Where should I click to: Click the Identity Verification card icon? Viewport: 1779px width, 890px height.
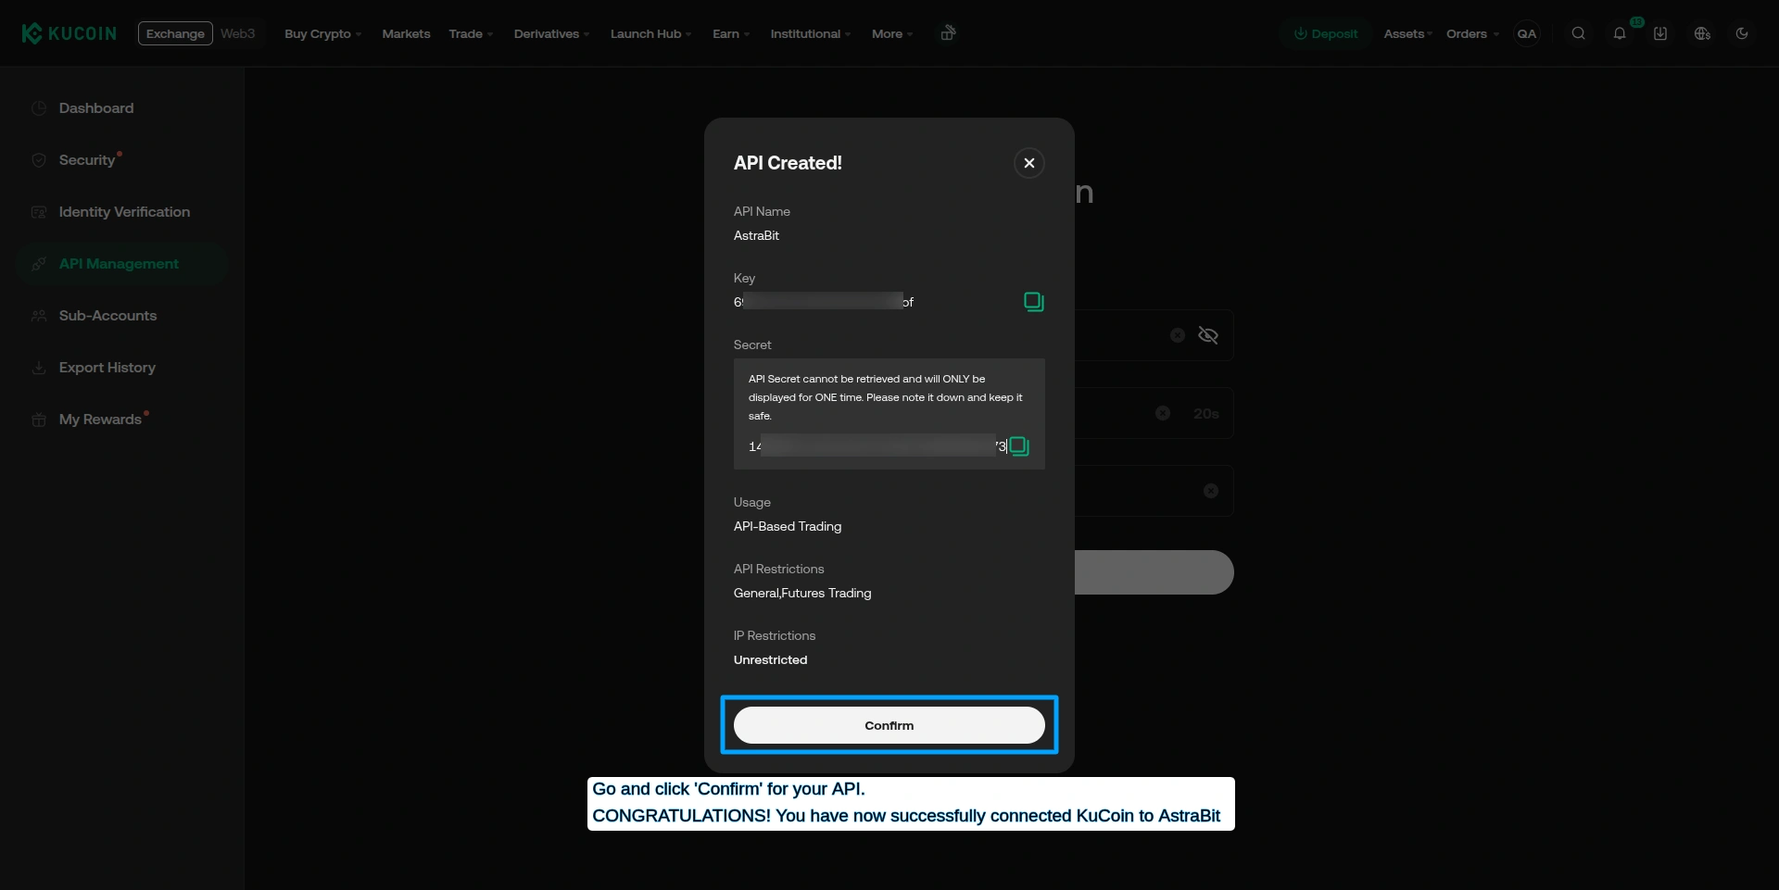39,212
